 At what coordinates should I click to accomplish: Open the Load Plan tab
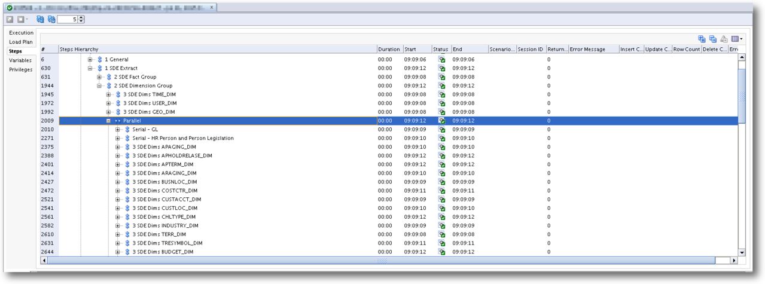pyautogui.click(x=20, y=42)
